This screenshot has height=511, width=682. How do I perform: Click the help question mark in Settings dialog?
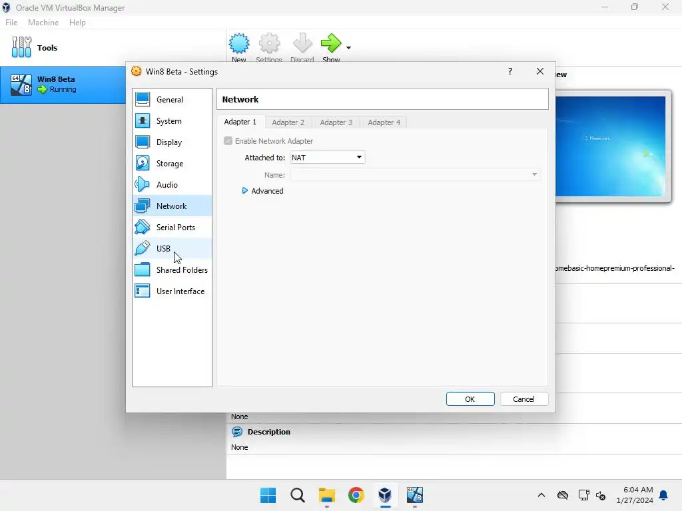coord(510,71)
